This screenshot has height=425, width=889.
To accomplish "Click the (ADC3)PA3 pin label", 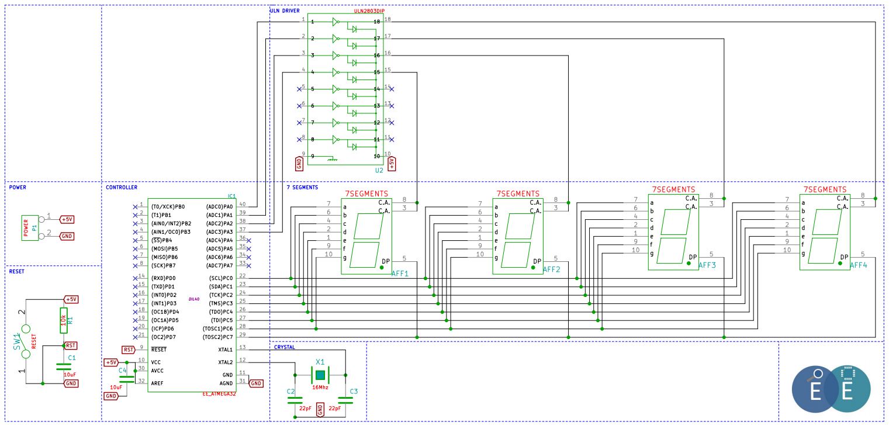I will click(x=220, y=232).
